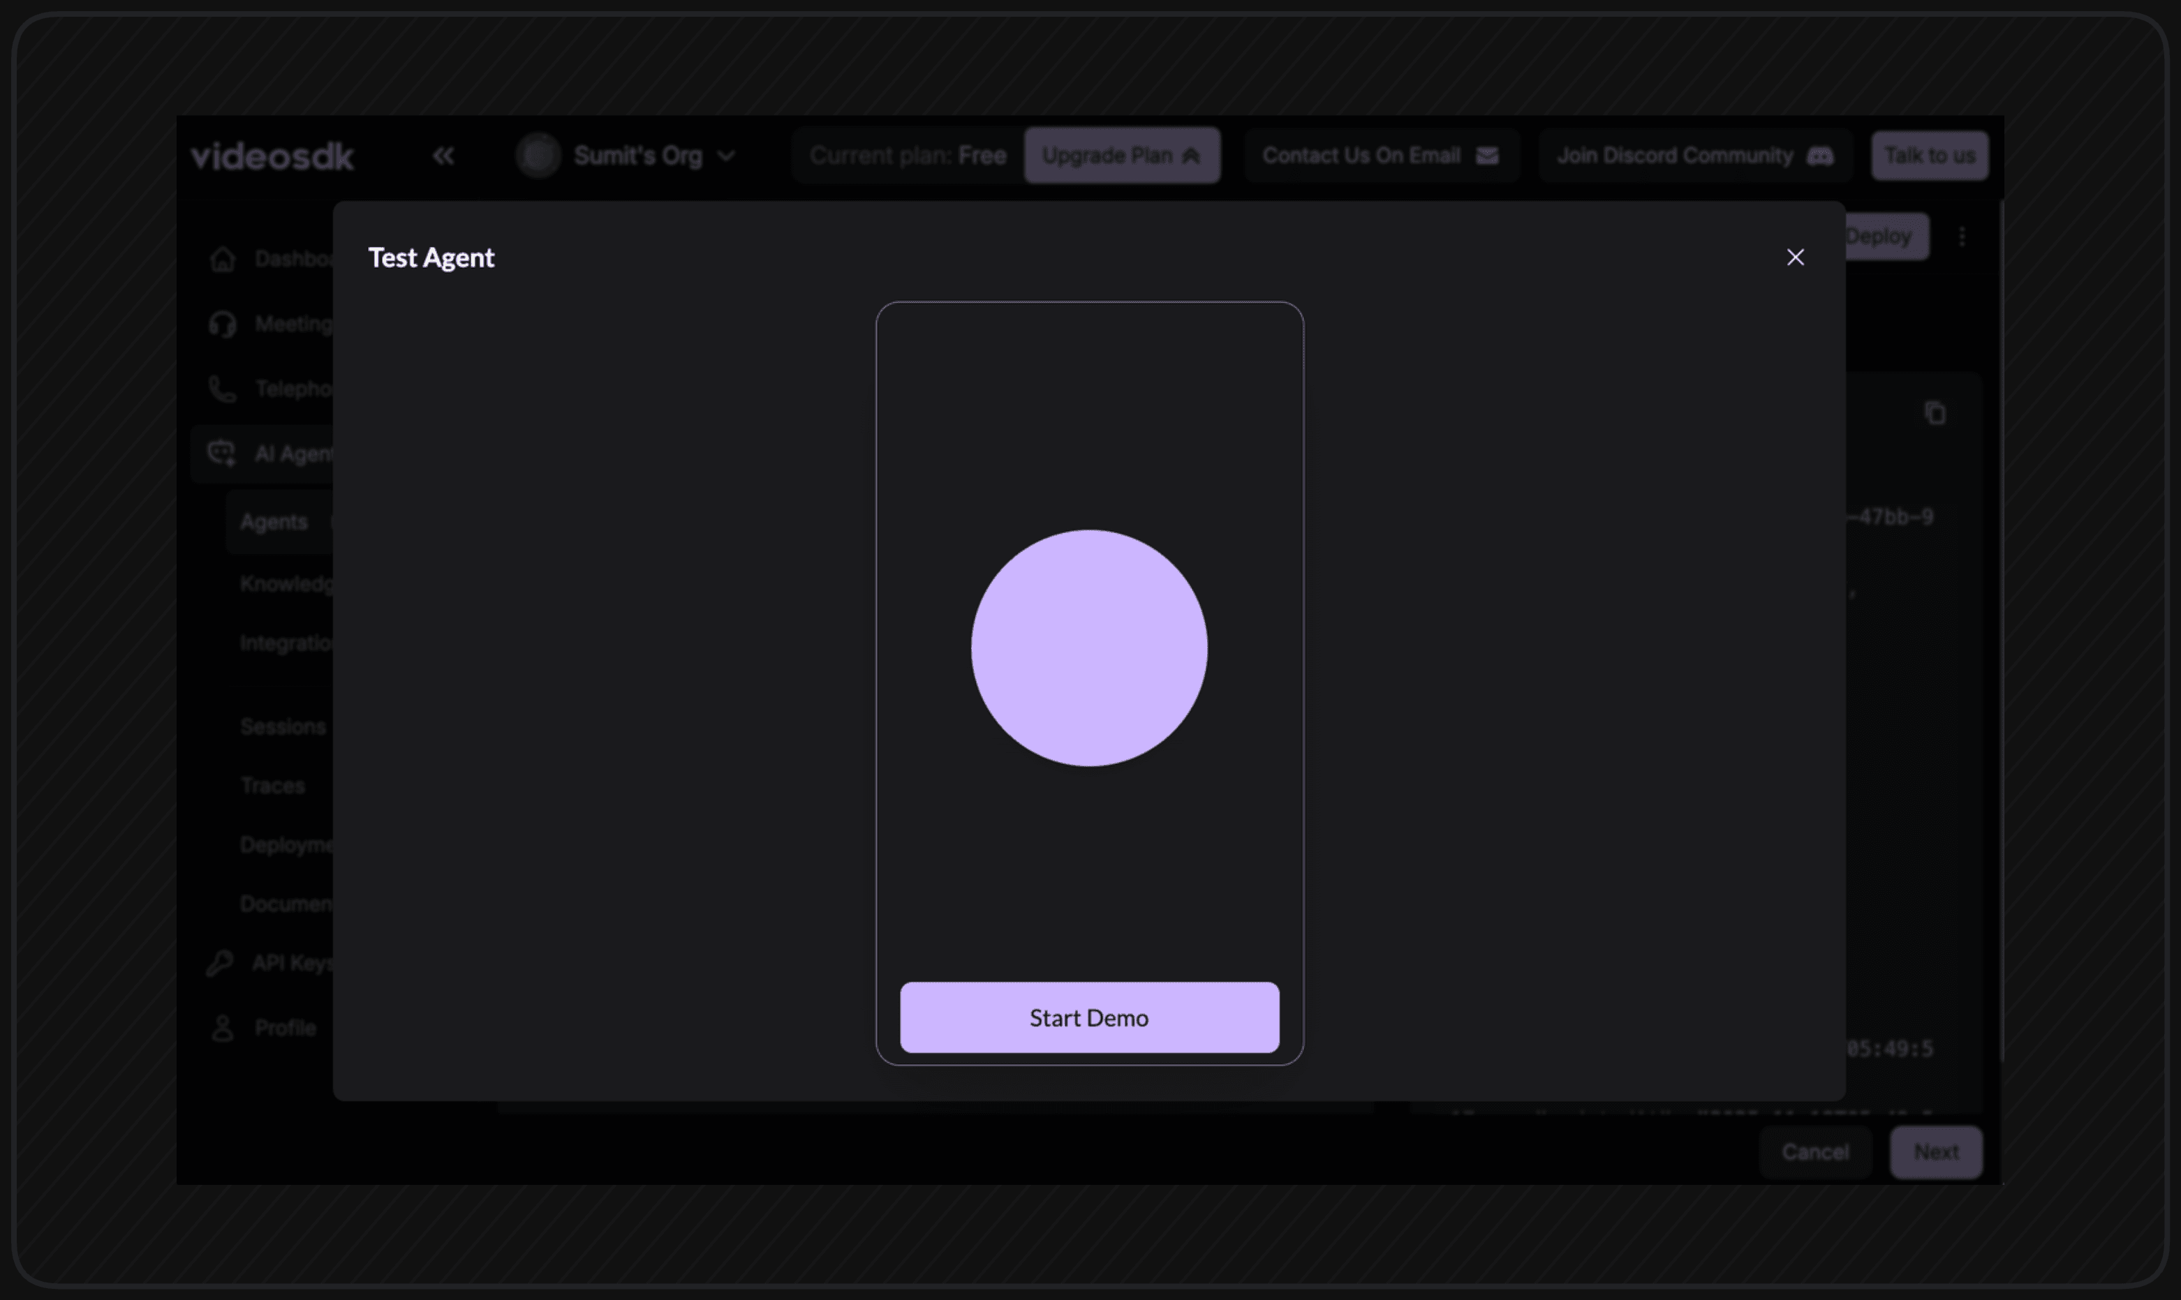Open Meetings via the headphones icon
This screenshot has width=2181, height=1300.
coord(223,324)
